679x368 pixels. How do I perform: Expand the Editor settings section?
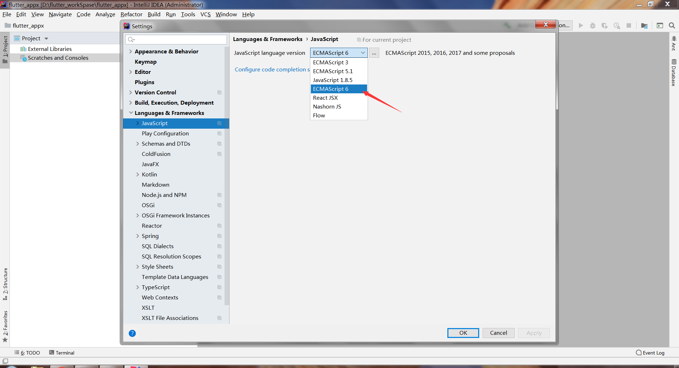click(130, 72)
